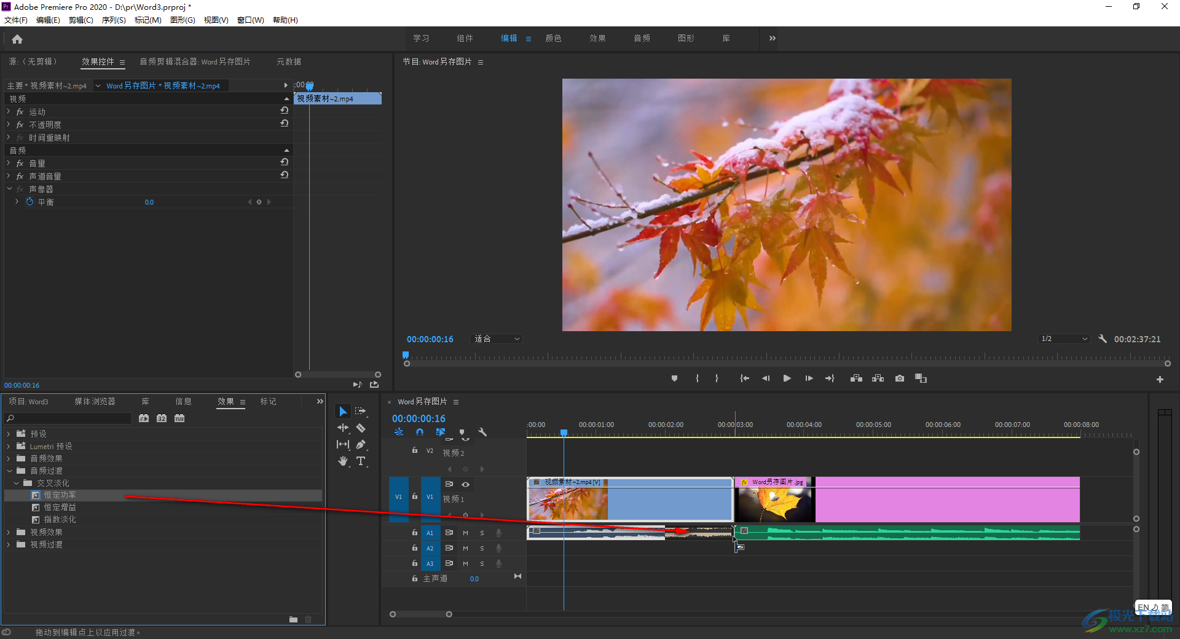
Task: Click program monitor timecode 00:00:00:16
Action: 430,339
